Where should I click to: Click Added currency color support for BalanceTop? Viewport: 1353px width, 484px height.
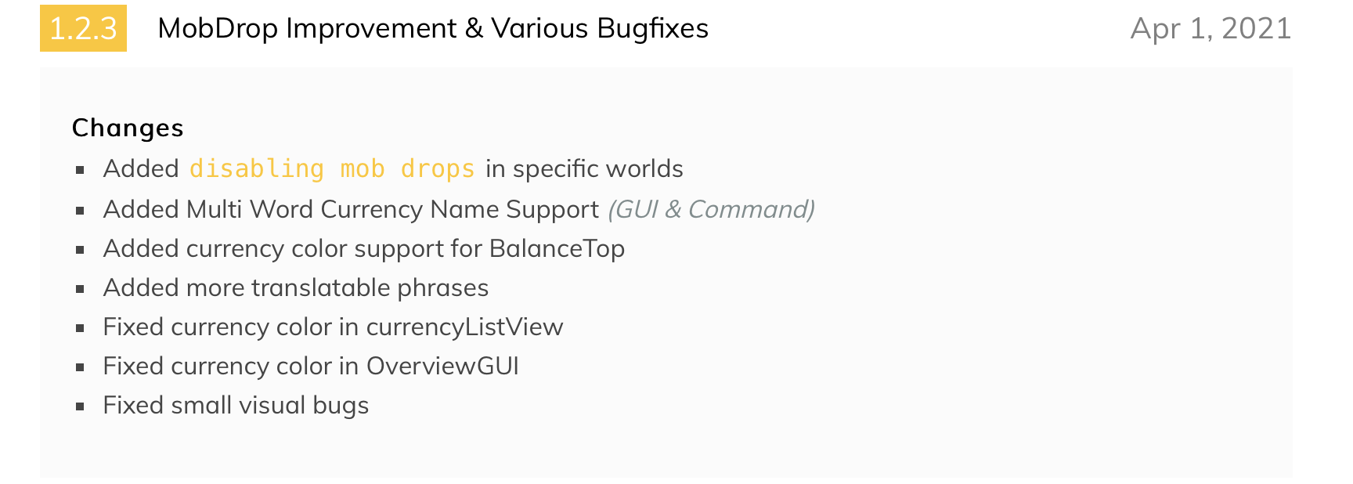pyautogui.click(x=364, y=248)
